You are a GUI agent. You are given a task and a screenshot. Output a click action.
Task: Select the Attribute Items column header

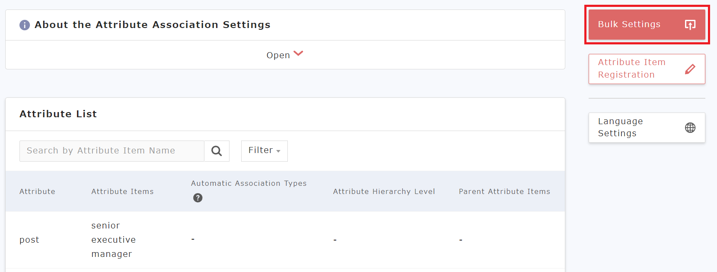(x=122, y=191)
